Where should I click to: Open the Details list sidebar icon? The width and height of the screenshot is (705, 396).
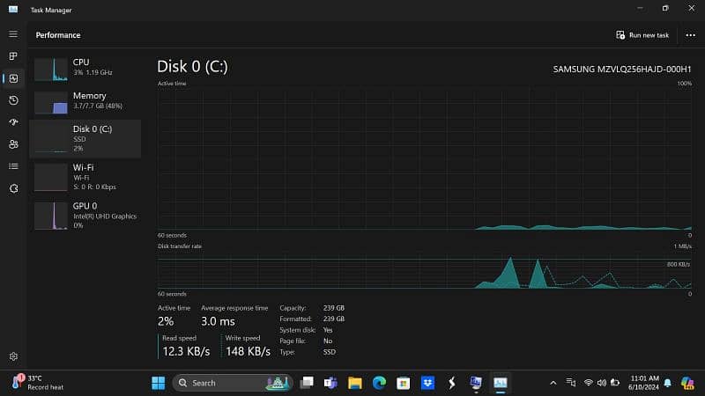tap(13, 166)
